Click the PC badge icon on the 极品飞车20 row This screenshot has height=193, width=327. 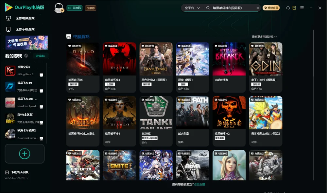[x=41, y=107]
